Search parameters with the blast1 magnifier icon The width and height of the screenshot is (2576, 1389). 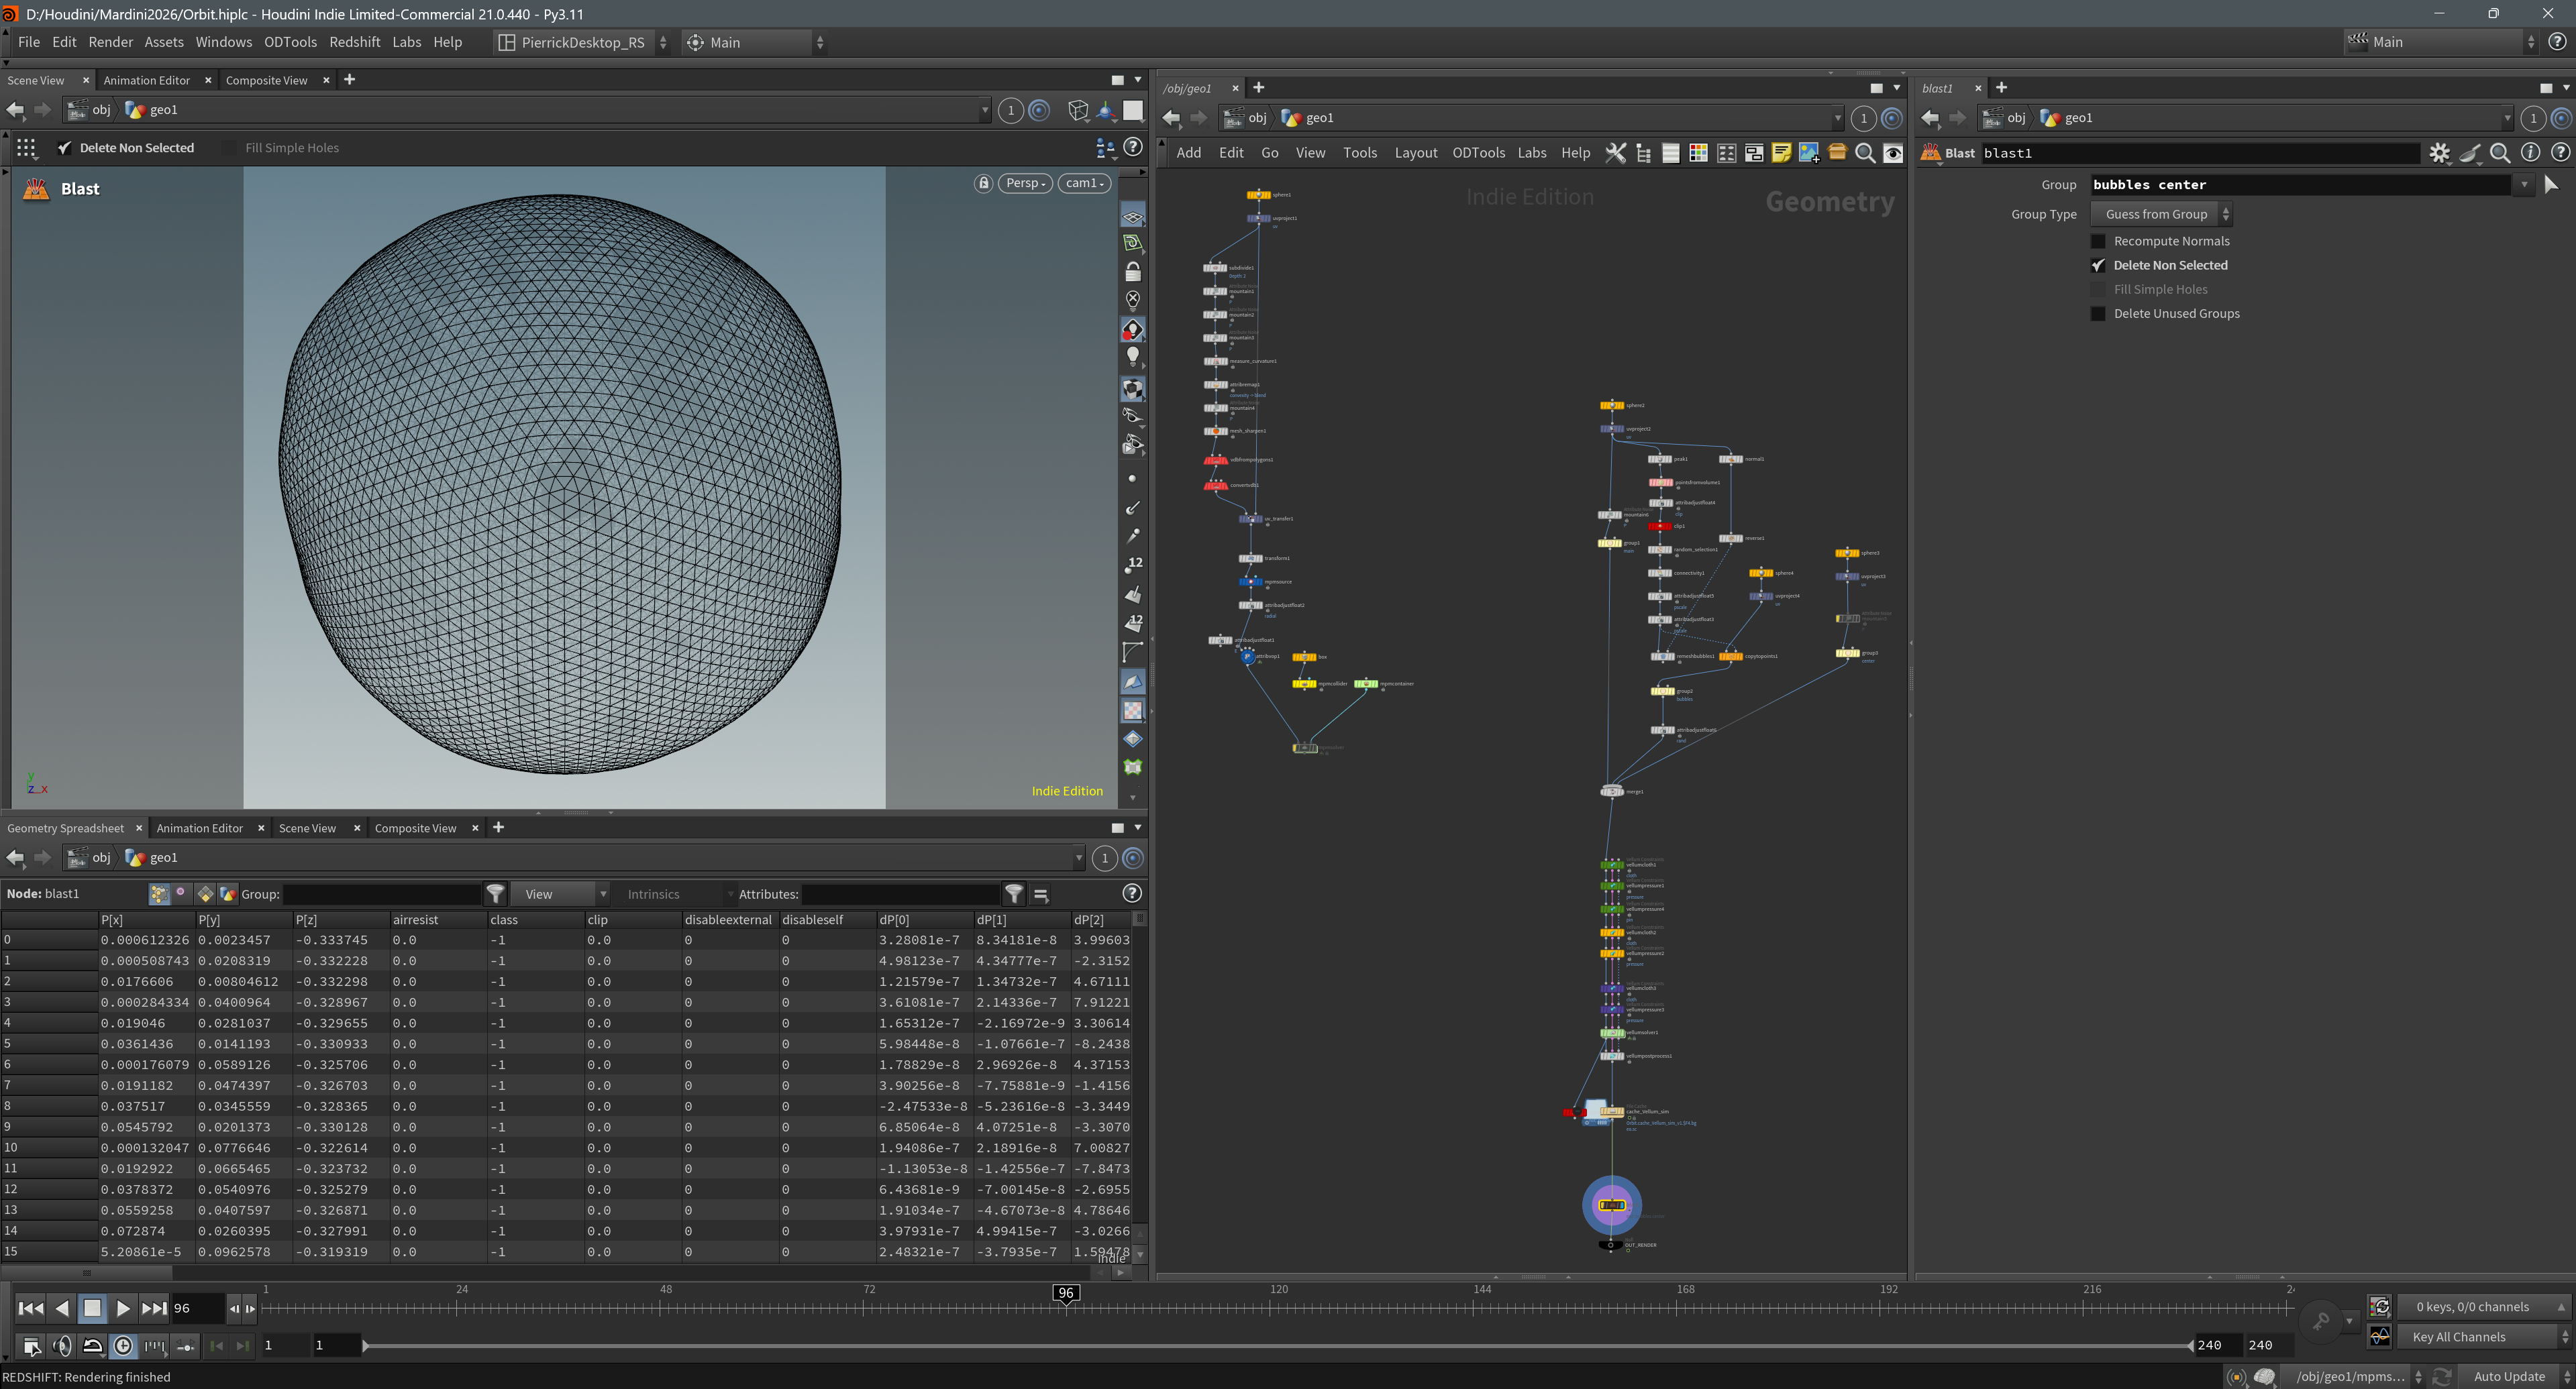(x=2500, y=153)
